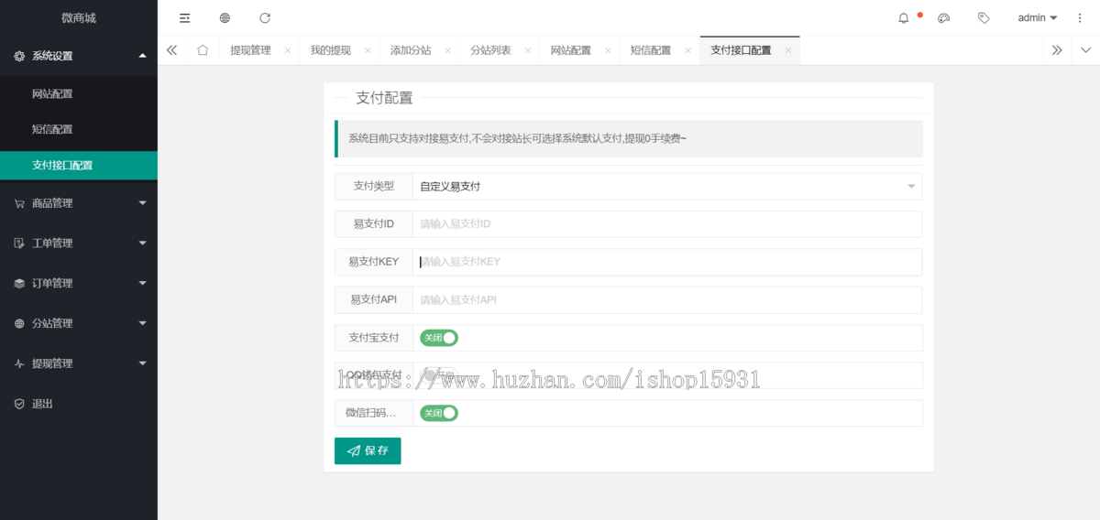This screenshot has height=520, width=1100.
Task: Click cart icon beside 商品管理
Action: [x=19, y=203]
